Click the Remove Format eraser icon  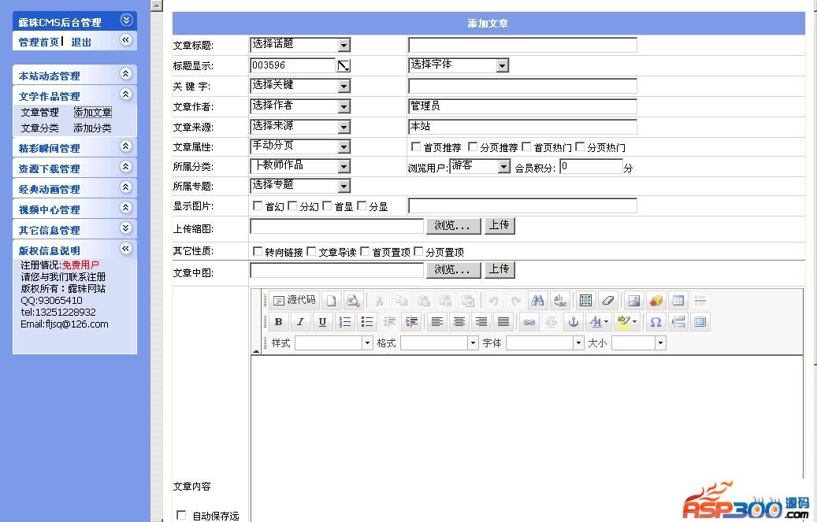point(607,301)
